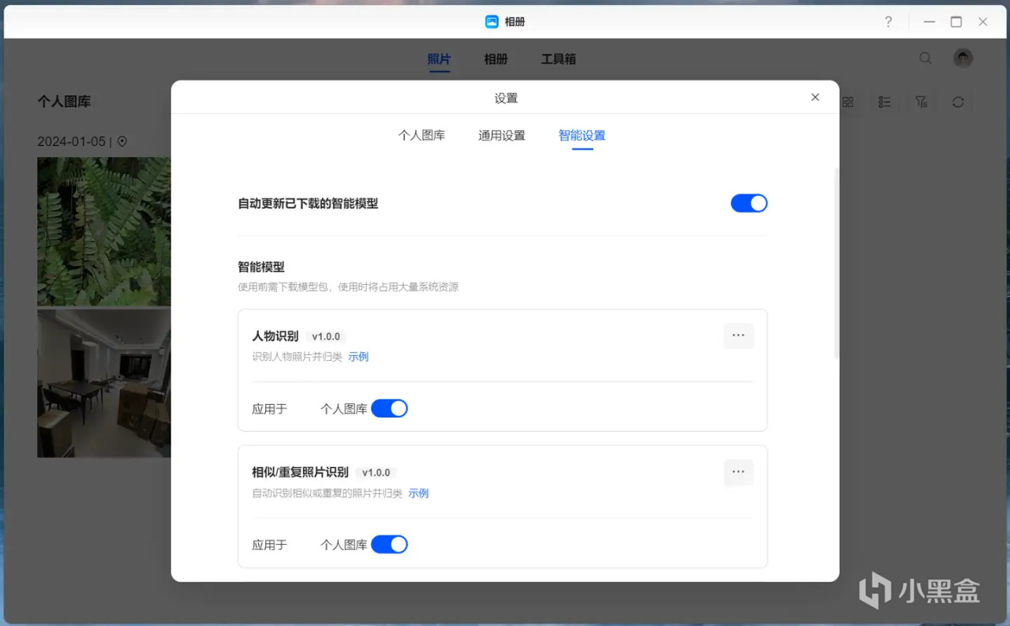This screenshot has height=626, width=1010.
Task: Open the fern leaves photo thumbnail
Action: [103, 231]
